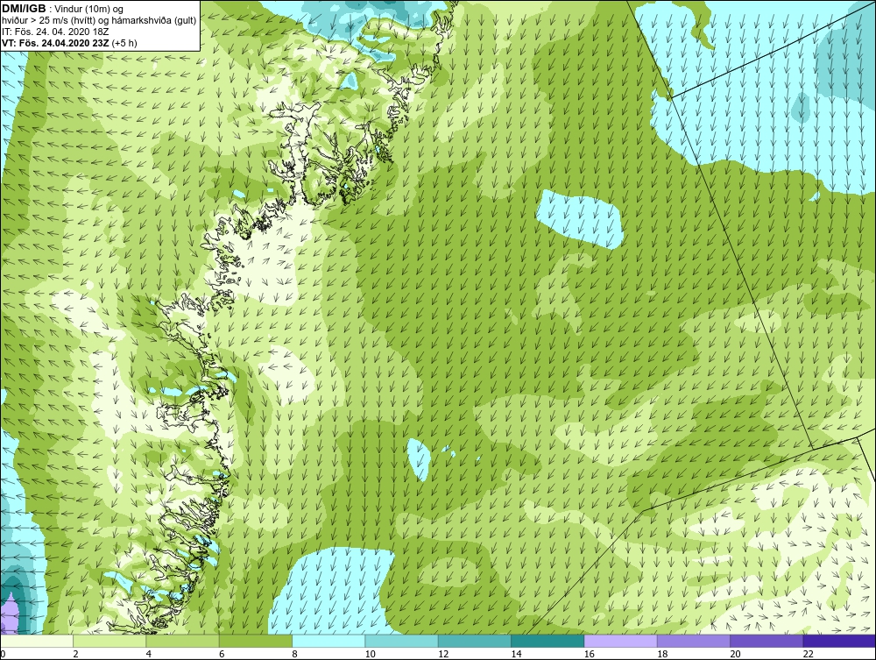The image size is (876, 660).
Task: Click the 20–22 m/s violet legend swatch
Action: (x=766, y=641)
